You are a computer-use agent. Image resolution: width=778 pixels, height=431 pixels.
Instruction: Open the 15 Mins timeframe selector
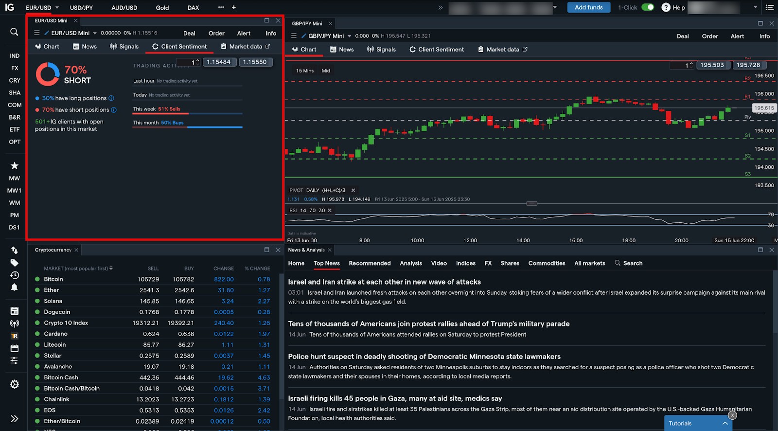coord(305,71)
